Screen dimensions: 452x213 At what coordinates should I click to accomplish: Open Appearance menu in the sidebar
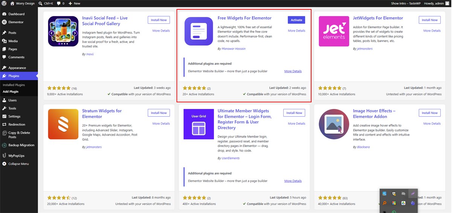tap(19, 68)
